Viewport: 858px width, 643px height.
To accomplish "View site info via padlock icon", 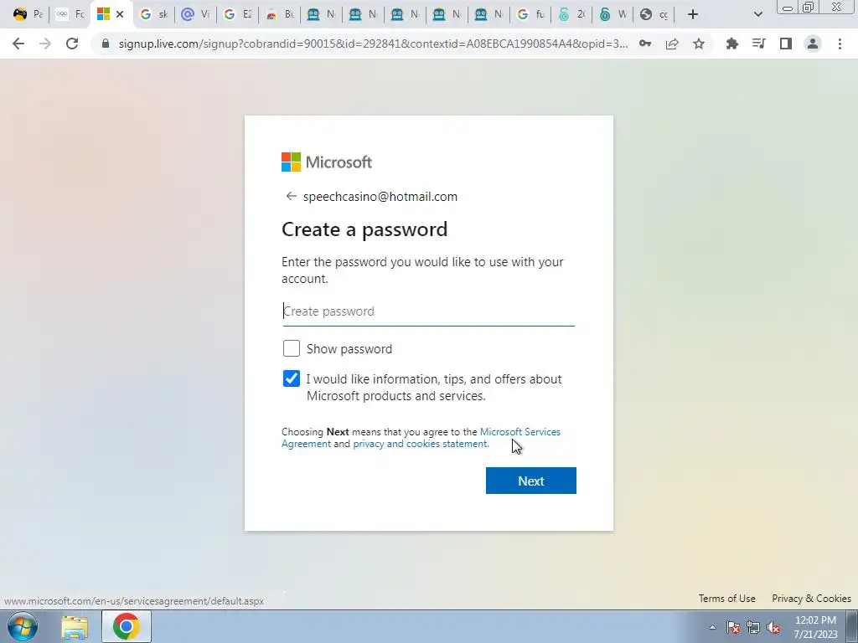I will click(106, 44).
